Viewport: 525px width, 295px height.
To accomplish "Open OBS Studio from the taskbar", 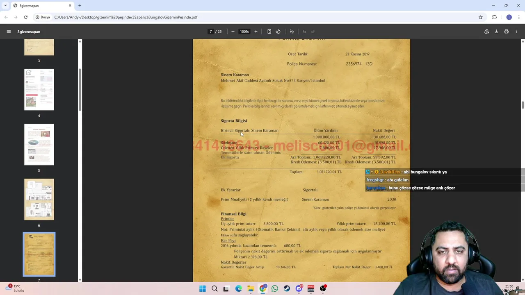I will 323,288.
